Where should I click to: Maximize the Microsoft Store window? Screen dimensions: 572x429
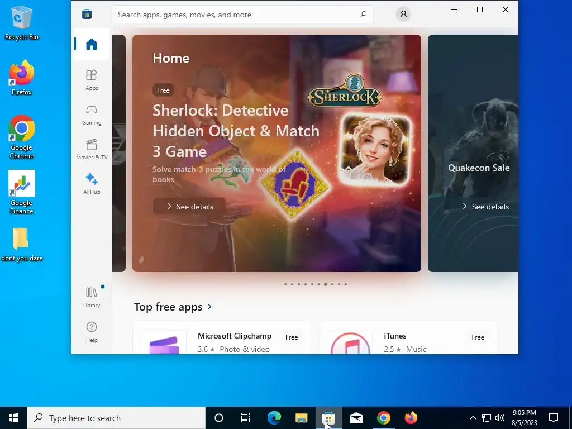coord(480,10)
